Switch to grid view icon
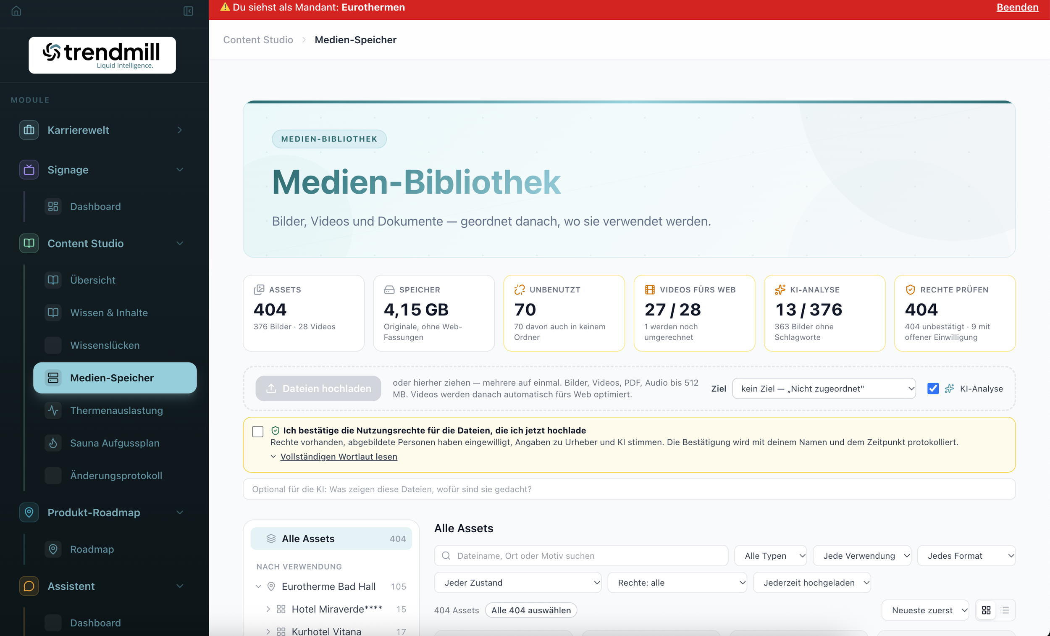This screenshot has width=1050, height=636. coord(986,610)
